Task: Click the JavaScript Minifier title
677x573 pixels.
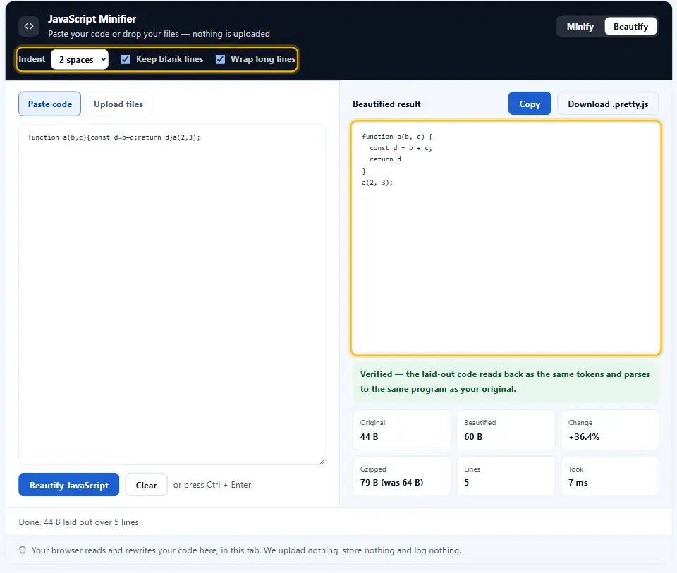Action: pos(92,19)
